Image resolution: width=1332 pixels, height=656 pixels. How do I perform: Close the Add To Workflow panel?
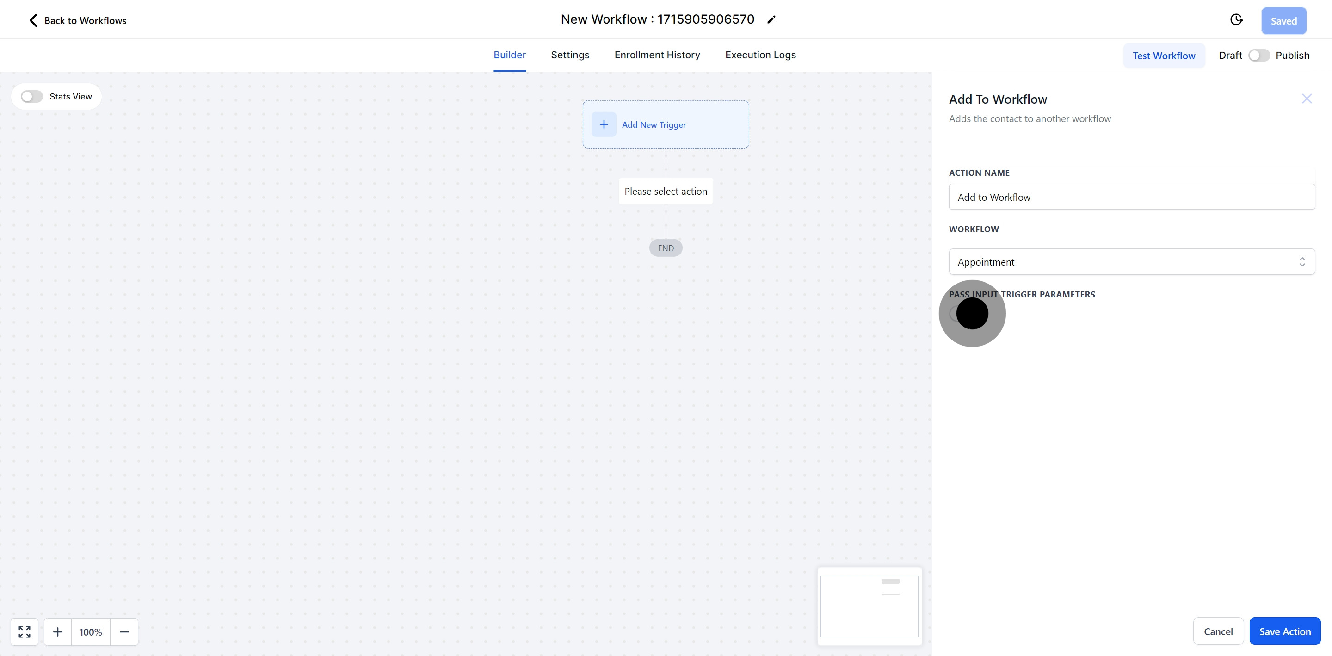pyautogui.click(x=1307, y=99)
